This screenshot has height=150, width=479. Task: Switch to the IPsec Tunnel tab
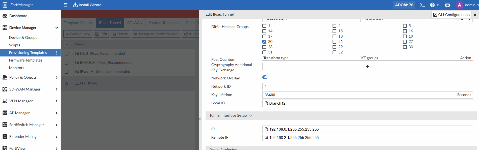(110, 23)
